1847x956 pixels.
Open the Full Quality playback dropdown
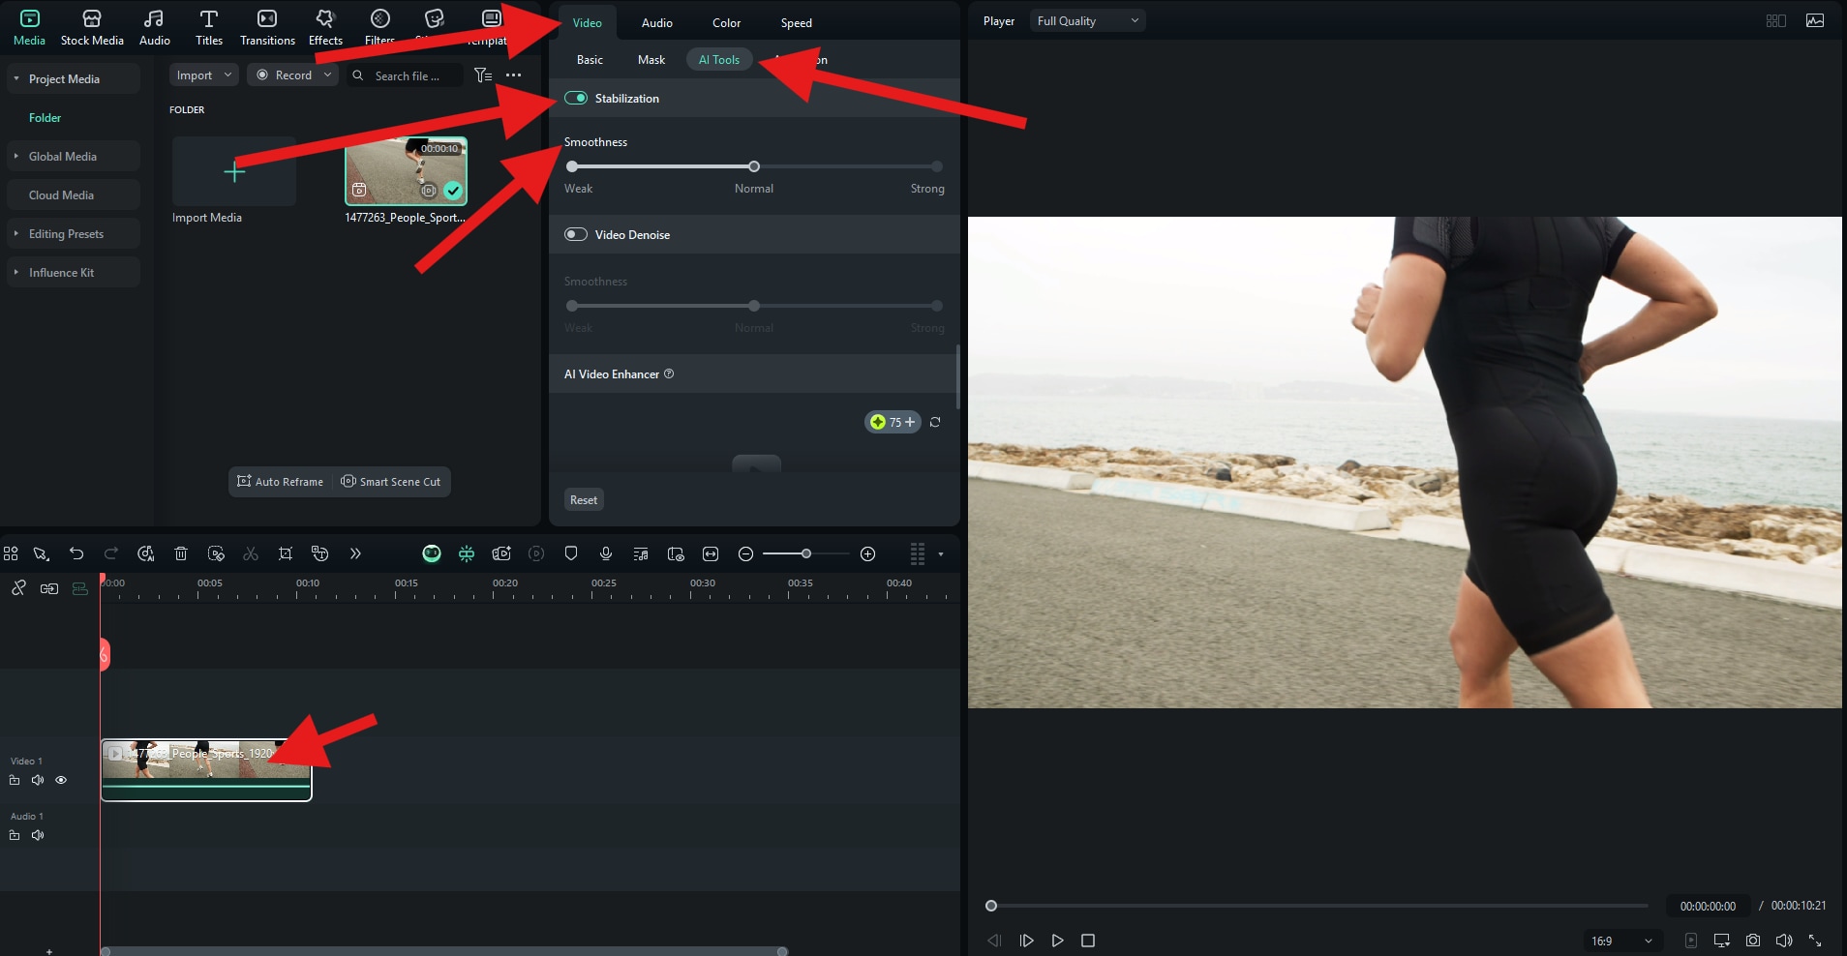point(1087,20)
